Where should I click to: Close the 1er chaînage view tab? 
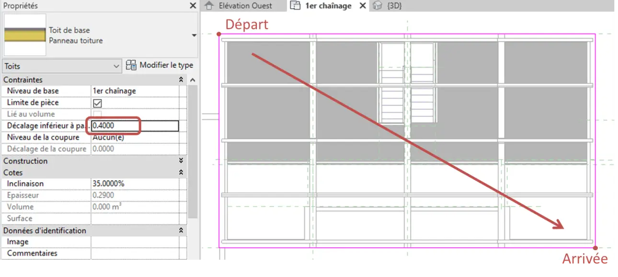tap(362, 6)
